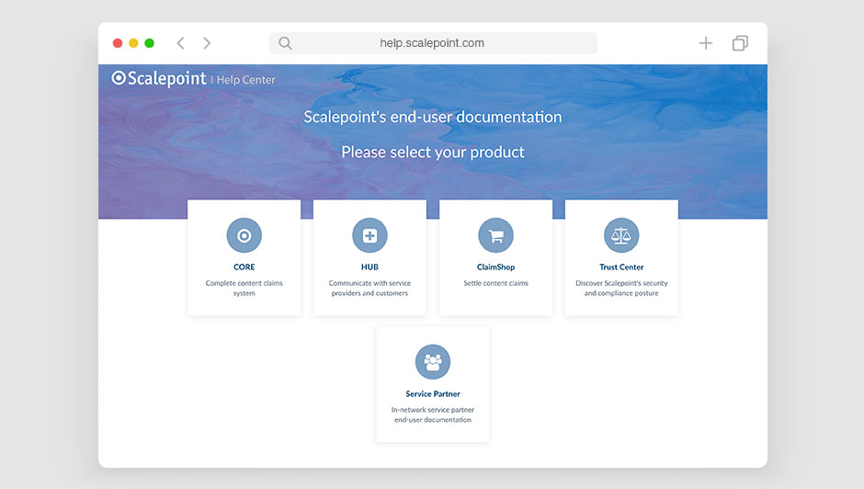This screenshot has width=864, height=489.
Task: Select the CORE product title
Action: (244, 267)
